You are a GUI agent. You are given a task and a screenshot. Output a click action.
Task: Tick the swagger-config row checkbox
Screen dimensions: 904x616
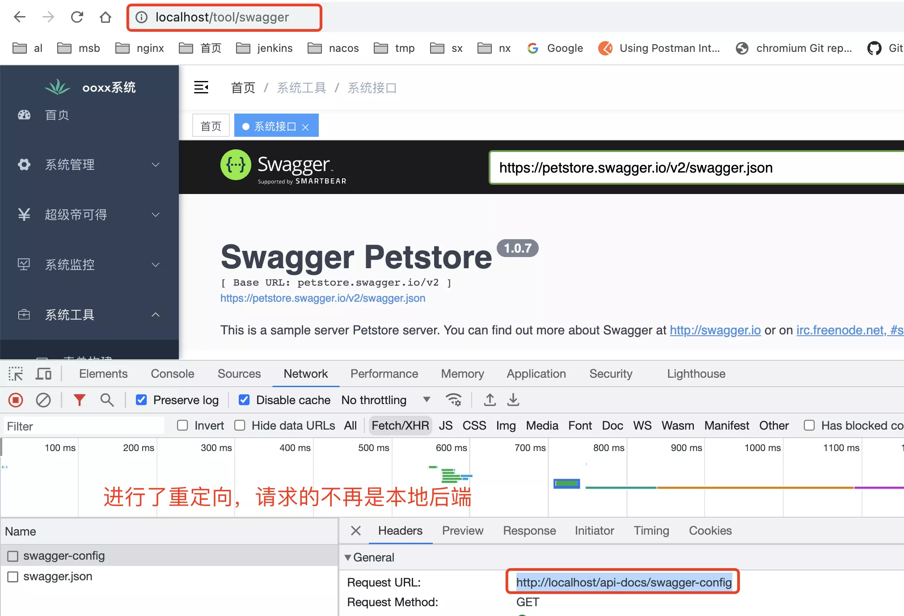coord(13,556)
